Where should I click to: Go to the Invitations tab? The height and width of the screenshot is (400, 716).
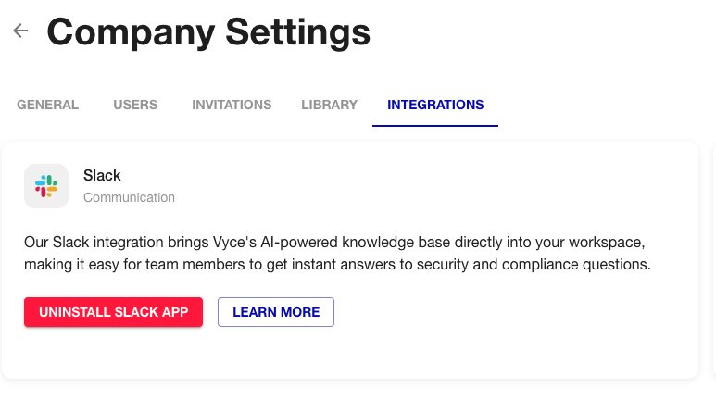pyautogui.click(x=232, y=105)
